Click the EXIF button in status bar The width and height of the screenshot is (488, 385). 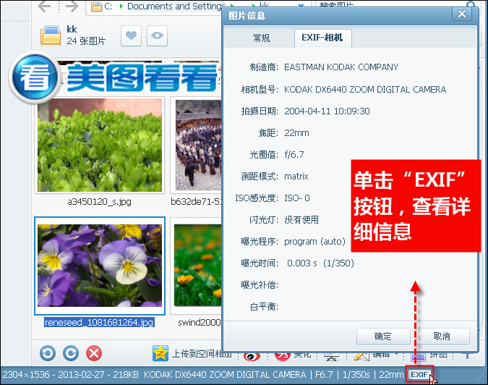coord(420,374)
